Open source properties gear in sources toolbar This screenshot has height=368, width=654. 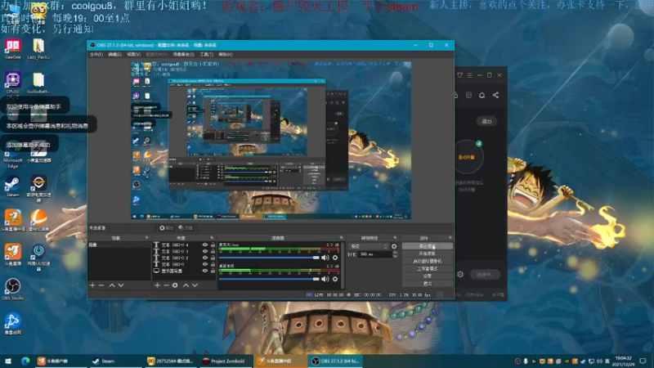tap(175, 285)
